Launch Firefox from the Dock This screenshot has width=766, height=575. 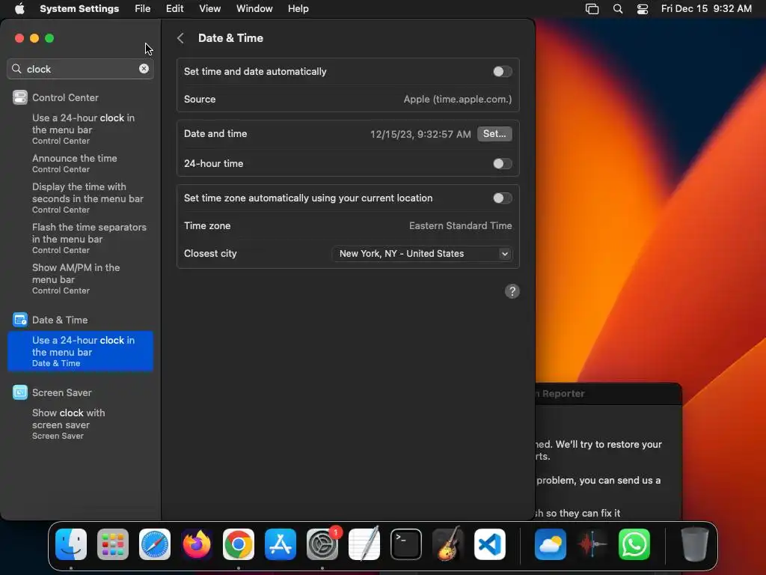(197, 544)
